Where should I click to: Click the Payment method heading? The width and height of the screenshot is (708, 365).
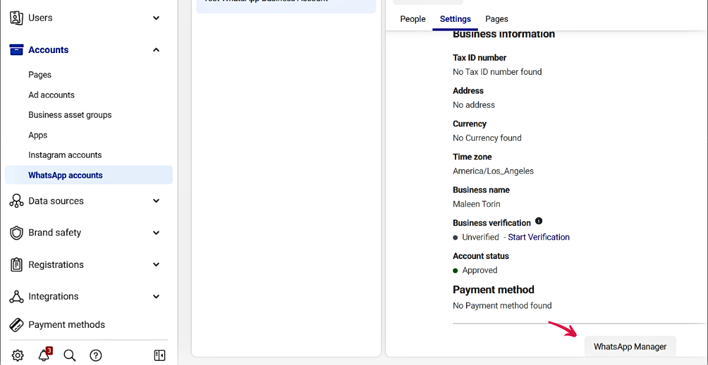coord(494,290)
